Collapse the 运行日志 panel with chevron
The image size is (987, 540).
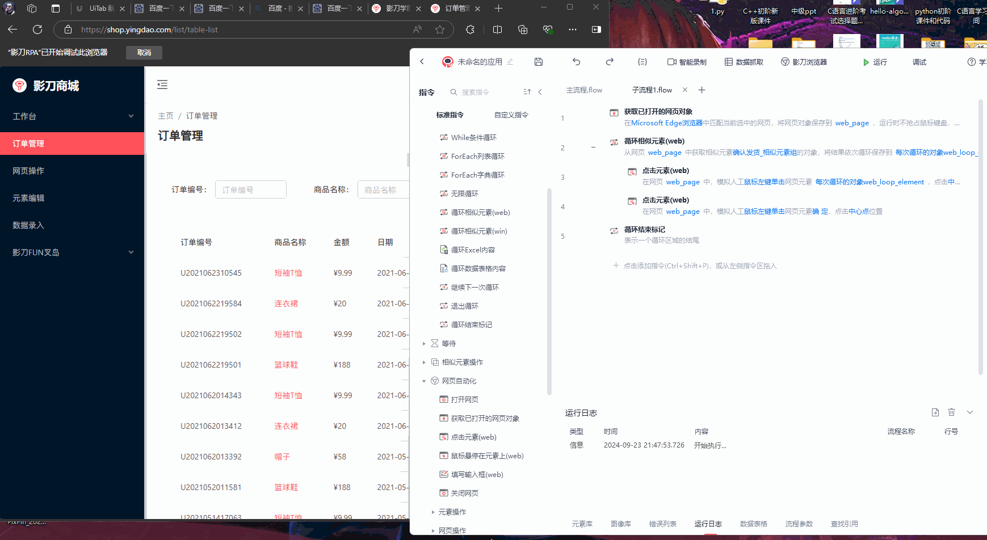pos(970,412)
